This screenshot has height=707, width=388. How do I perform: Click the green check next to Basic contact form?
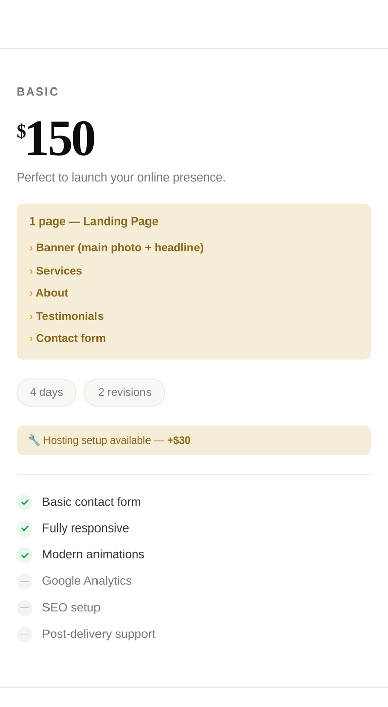click(25, 502)
